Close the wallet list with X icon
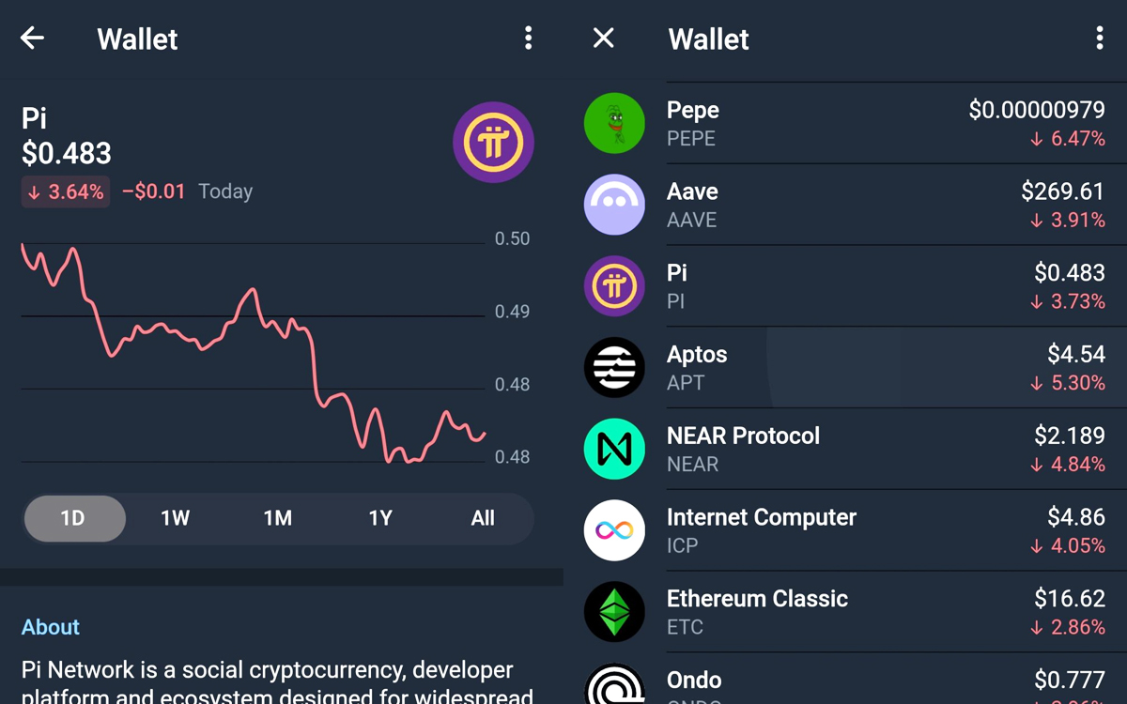The width and height of the screenshot is (1127, 704). click(x=604, y=38)
